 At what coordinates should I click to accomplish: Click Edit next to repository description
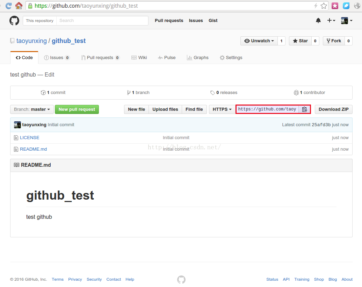click(x=49, y=74)
